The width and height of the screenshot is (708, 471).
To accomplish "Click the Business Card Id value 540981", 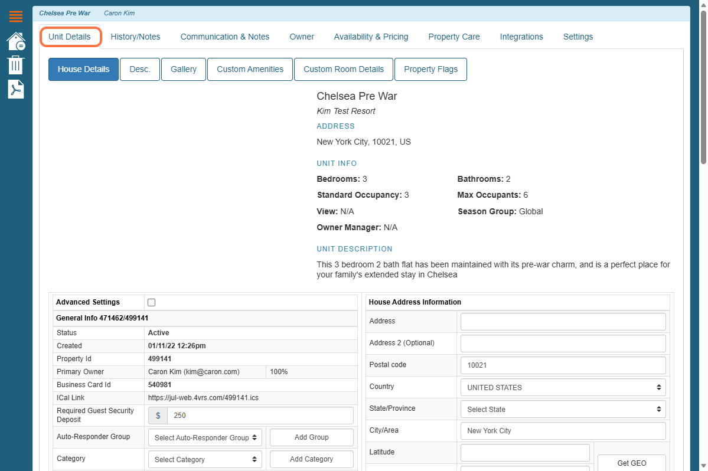I will 160,385.
